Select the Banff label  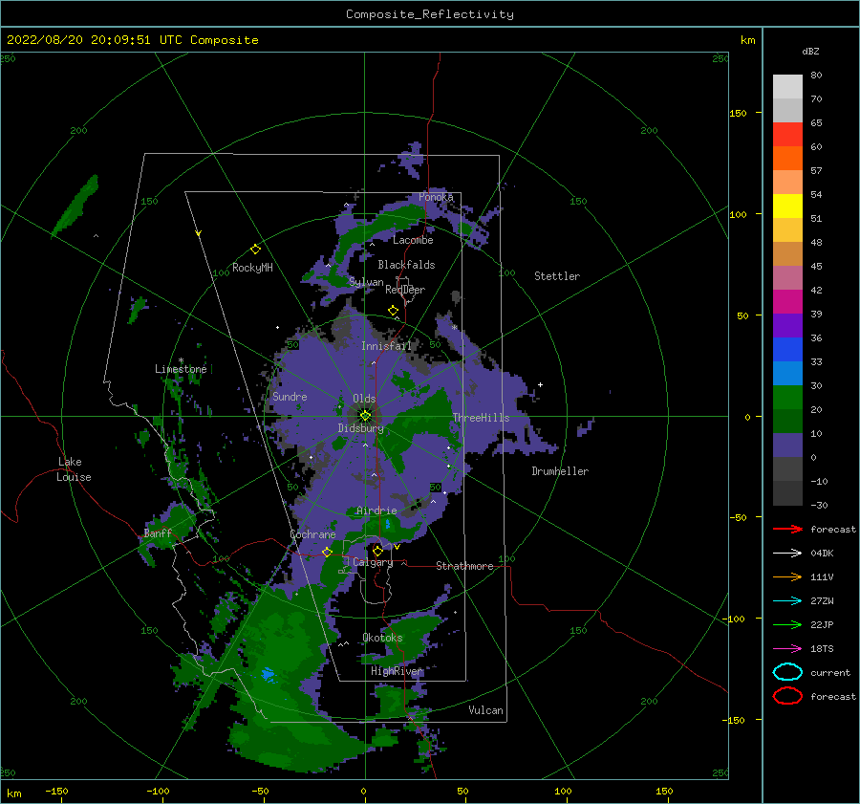[x=158, y=533]
